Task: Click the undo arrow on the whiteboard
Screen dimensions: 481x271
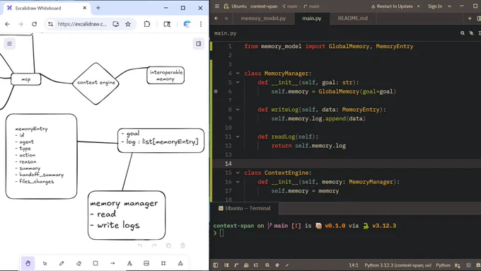Action: (x=140, y=246)
